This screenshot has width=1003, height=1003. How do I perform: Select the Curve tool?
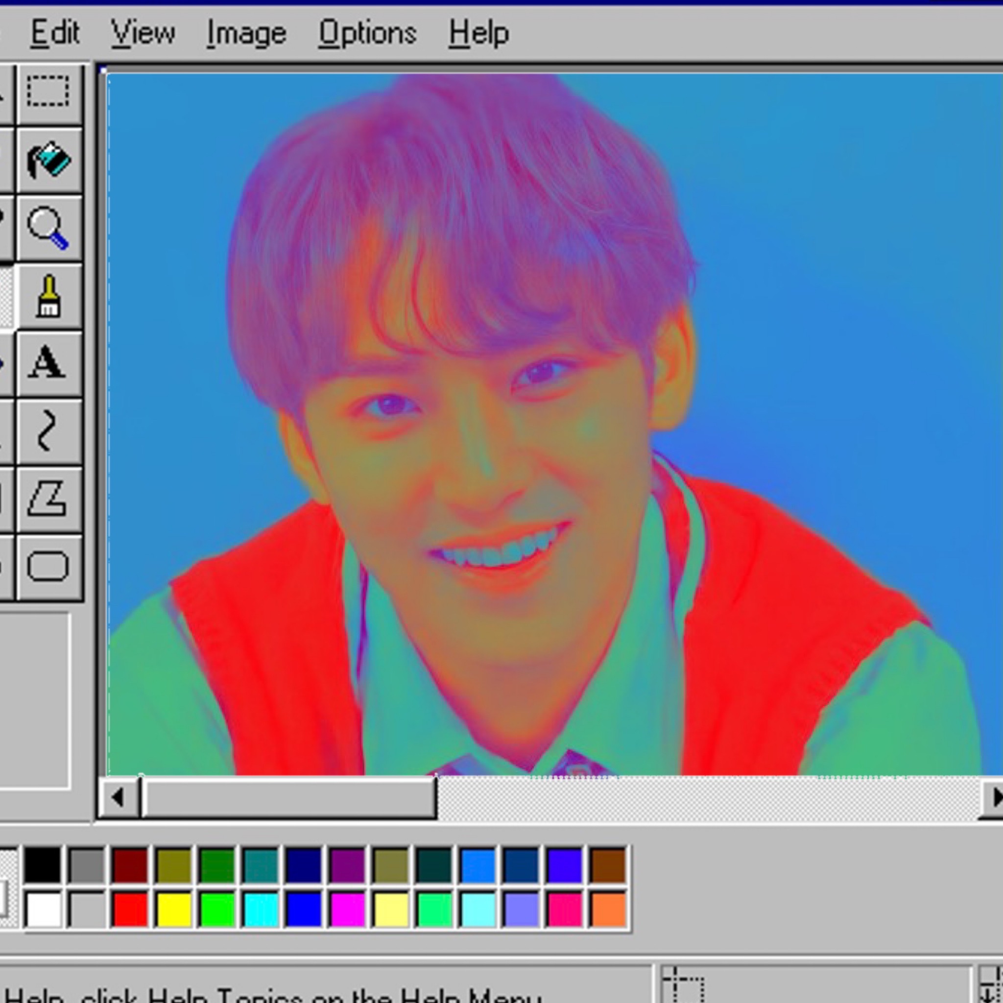pyautogui.click(x=48, y=431)
